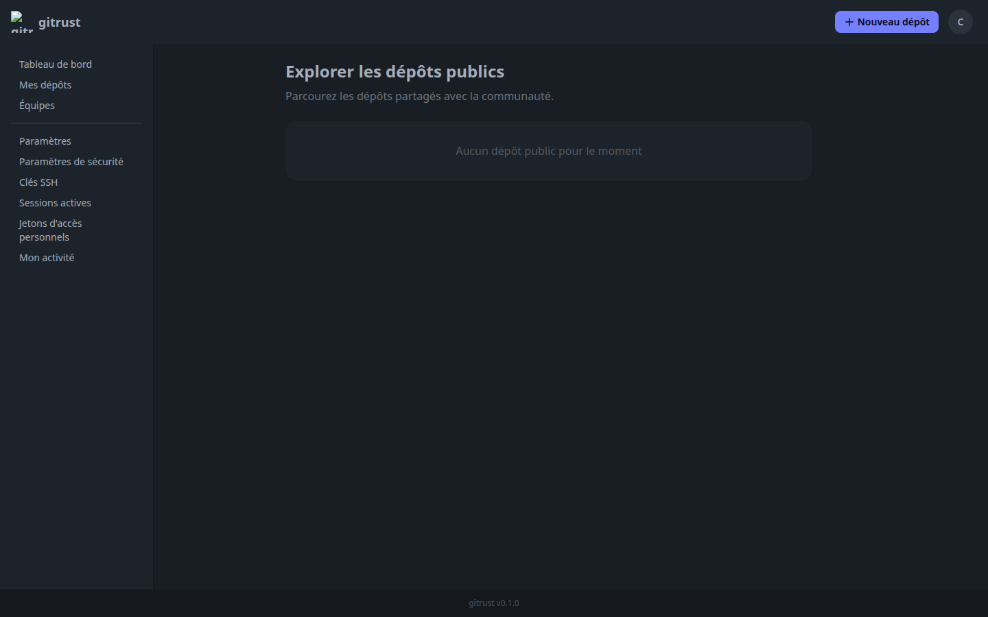Screen dimensions: 988x617
Task: Click the Aucun dépôt public message
Action: [x=548, y=151]
